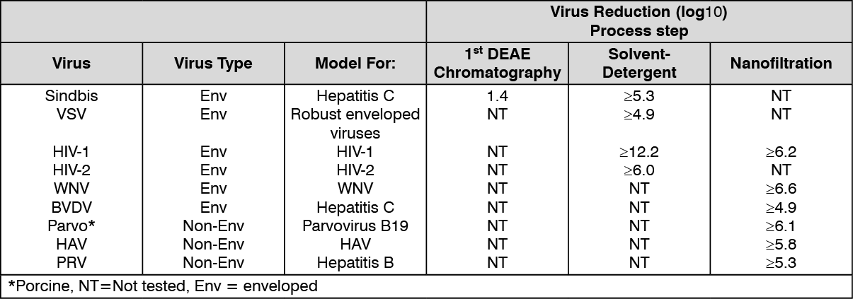This screenshot has height=299, width=853.
Task: Click the "Virus" column header
Action: 71,64
